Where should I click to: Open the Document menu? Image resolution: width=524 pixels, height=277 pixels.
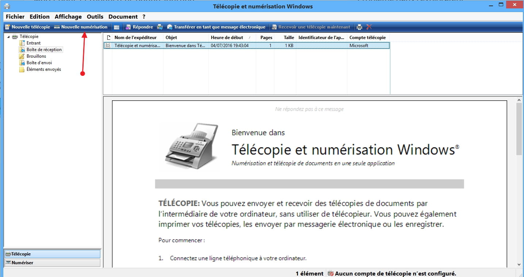(123, 17)
